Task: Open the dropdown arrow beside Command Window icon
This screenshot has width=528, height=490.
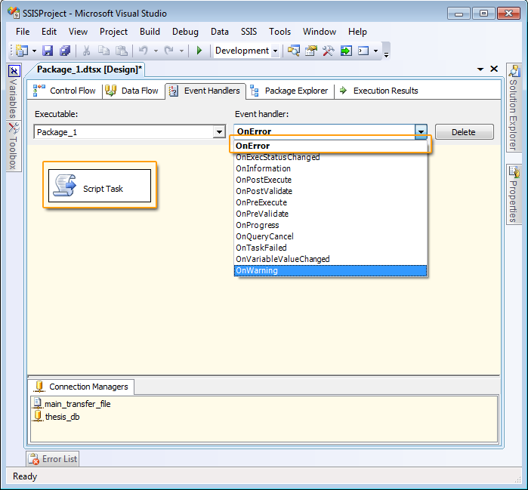Action: pos(376,51)
